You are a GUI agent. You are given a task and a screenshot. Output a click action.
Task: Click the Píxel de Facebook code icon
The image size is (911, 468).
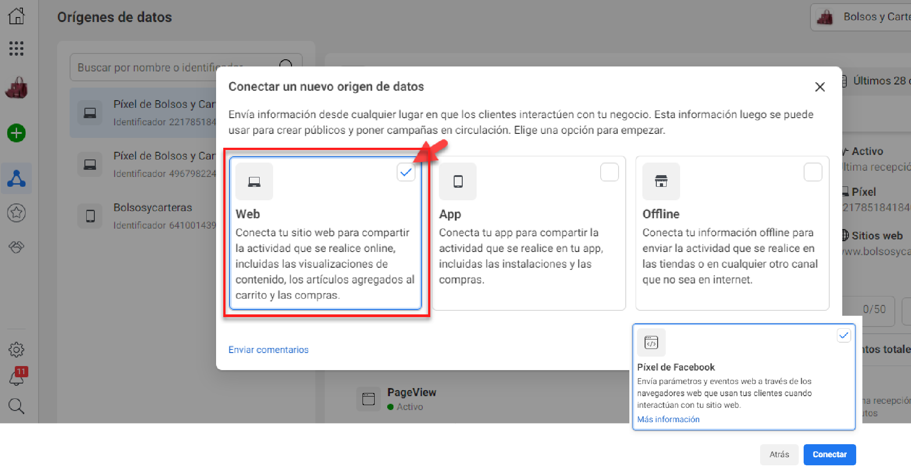[x=651, y=343]
